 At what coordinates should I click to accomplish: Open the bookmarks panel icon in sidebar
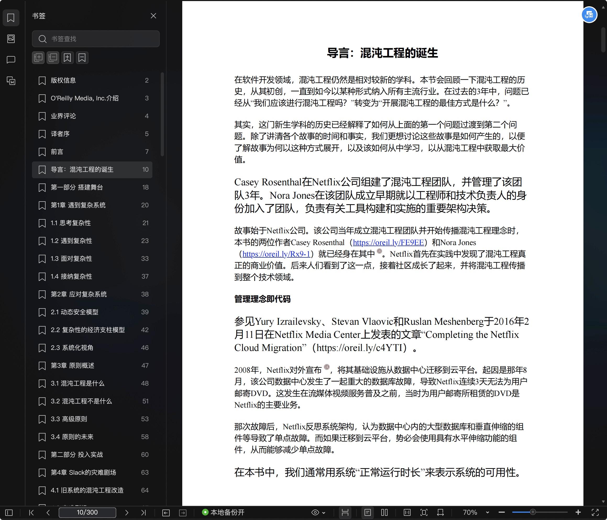[11, 18]
